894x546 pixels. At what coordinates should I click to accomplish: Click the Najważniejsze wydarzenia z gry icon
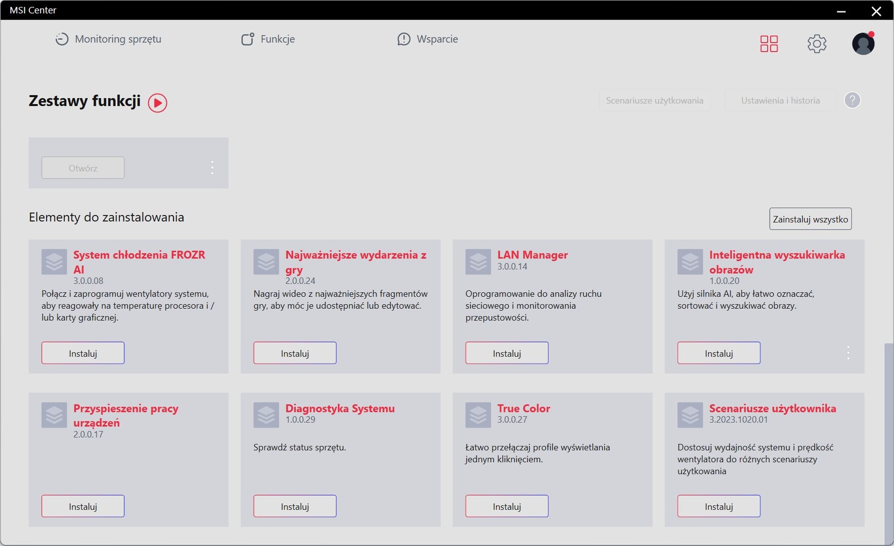coord(266,262)
